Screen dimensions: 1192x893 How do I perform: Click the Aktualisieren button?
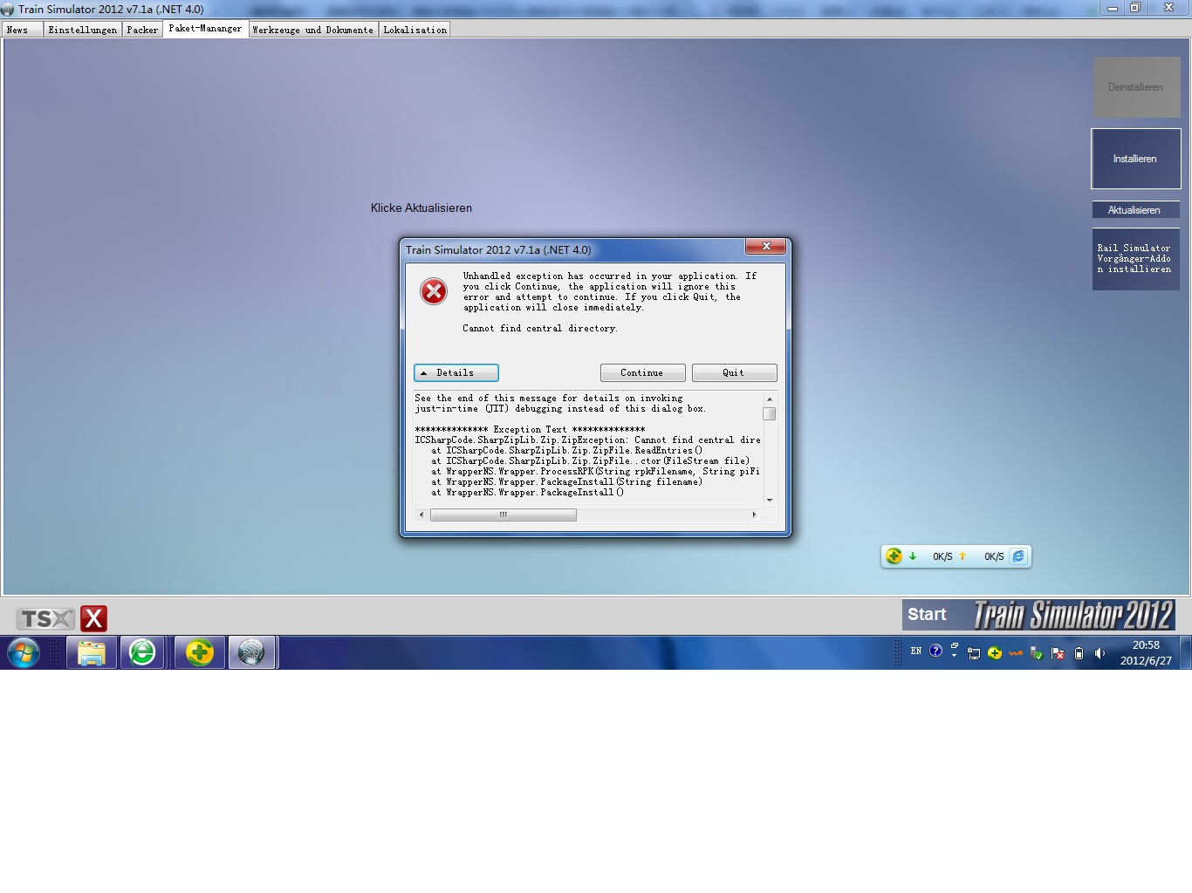(x=1135, y=210)
